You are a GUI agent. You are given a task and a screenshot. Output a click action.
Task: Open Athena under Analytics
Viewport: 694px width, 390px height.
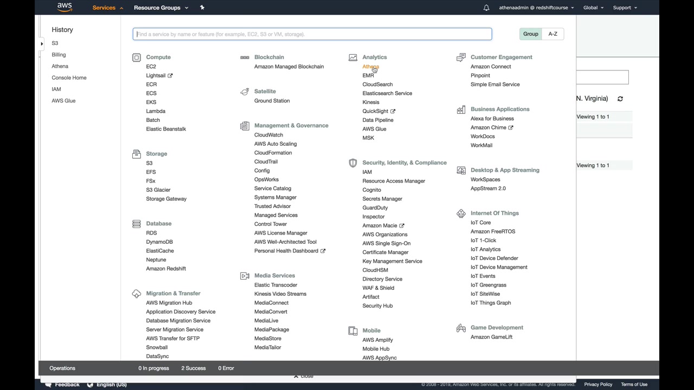(370, 67)
